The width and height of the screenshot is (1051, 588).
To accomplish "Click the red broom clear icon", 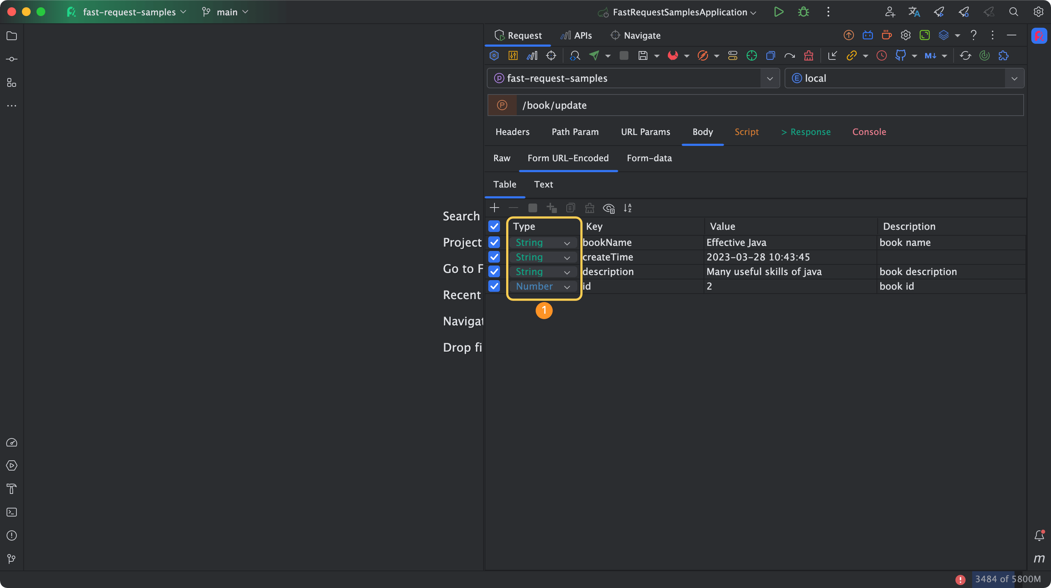I will (x=808, y=55).
